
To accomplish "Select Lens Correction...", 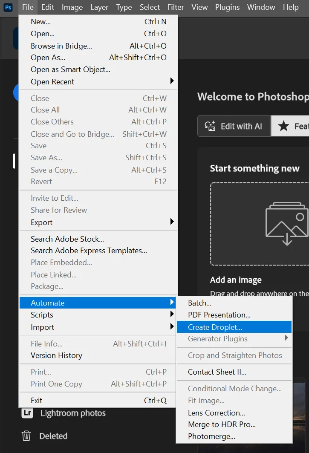I will (x=234, y=413).
